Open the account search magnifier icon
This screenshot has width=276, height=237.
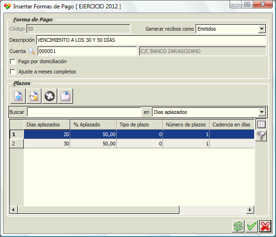pyautogui.click(x=32, y=51)
